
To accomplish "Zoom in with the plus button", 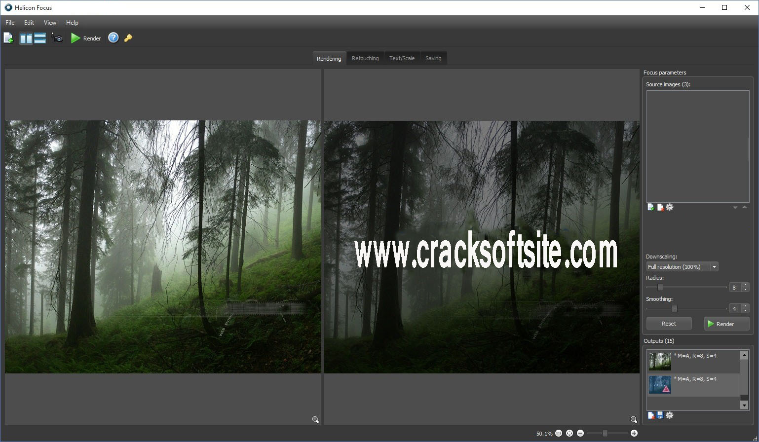I will [x=634, y=433].
